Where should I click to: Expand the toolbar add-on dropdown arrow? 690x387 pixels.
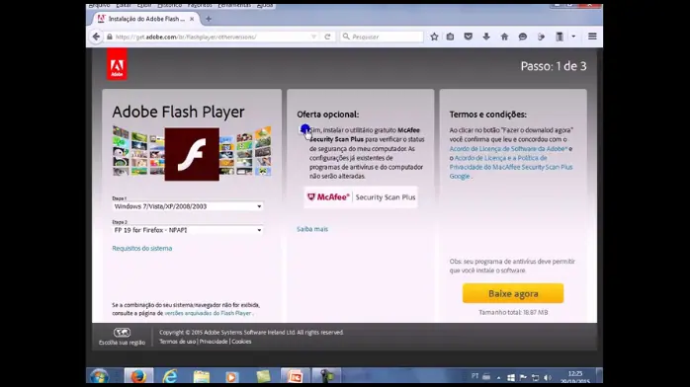(573, 37)
